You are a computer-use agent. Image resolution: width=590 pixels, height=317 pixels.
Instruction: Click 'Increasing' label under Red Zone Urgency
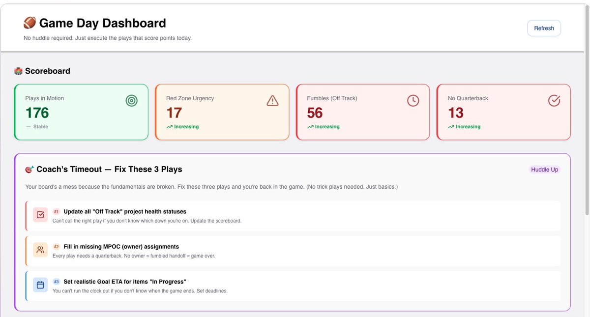coord(186,127)
